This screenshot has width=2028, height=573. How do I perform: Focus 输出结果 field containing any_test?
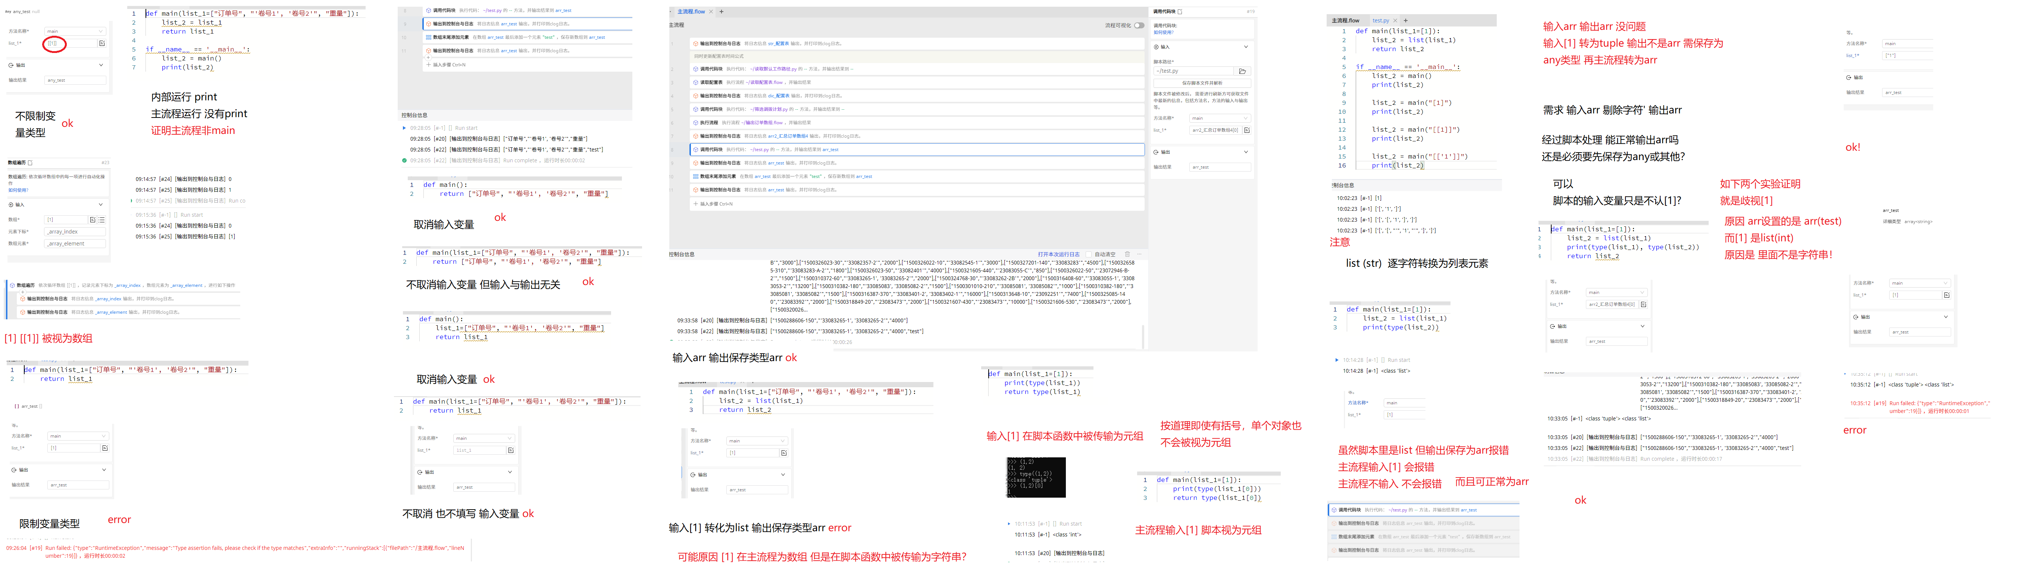click(76, 80)
